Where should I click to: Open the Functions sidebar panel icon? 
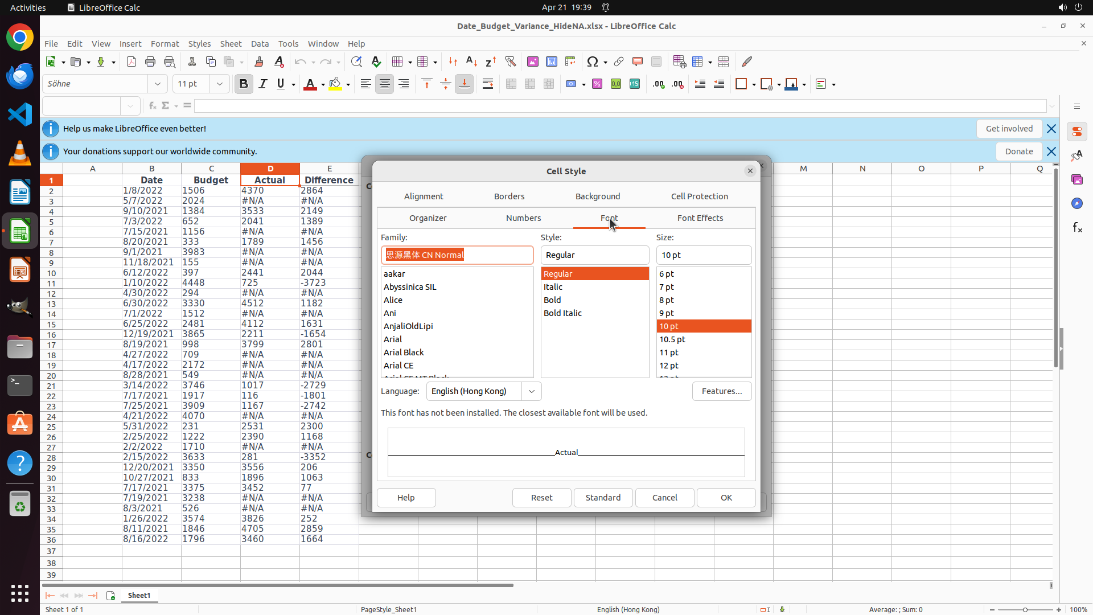1077,227
